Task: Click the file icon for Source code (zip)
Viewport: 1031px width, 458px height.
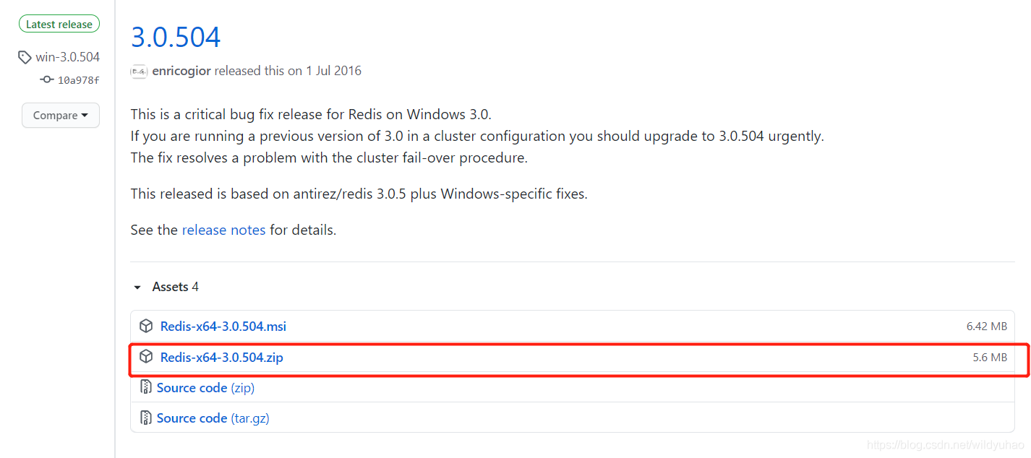Action: [146, 388]
